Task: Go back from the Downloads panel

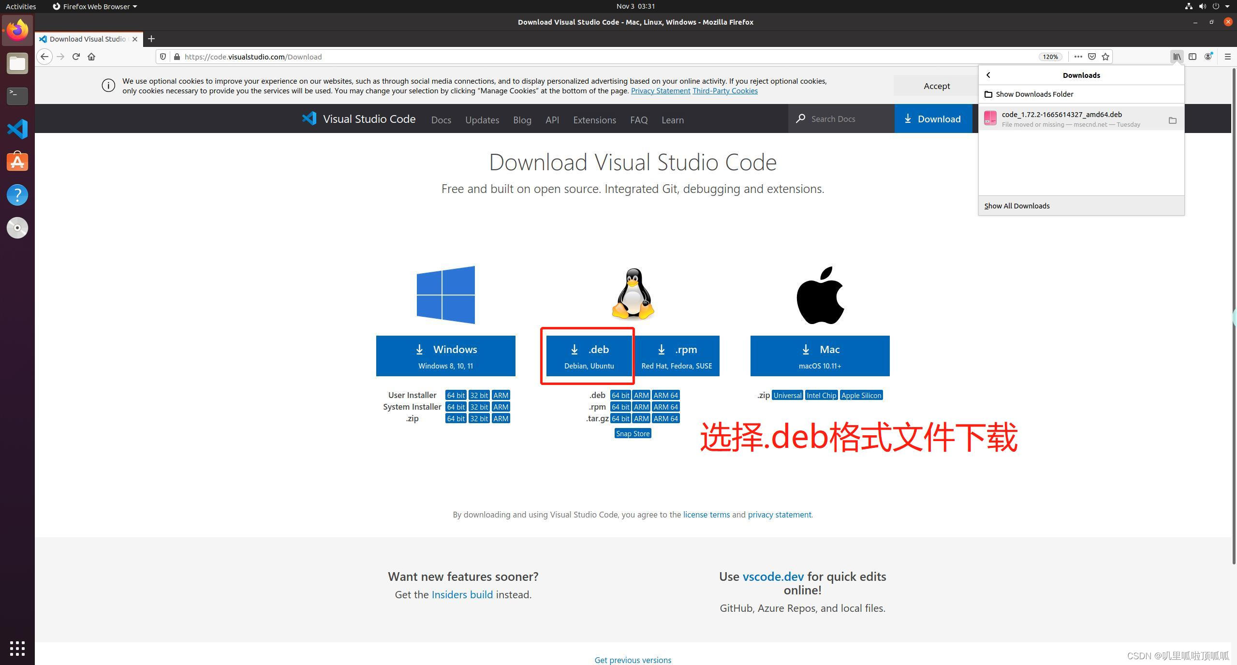Action: (x=988, y=75)
